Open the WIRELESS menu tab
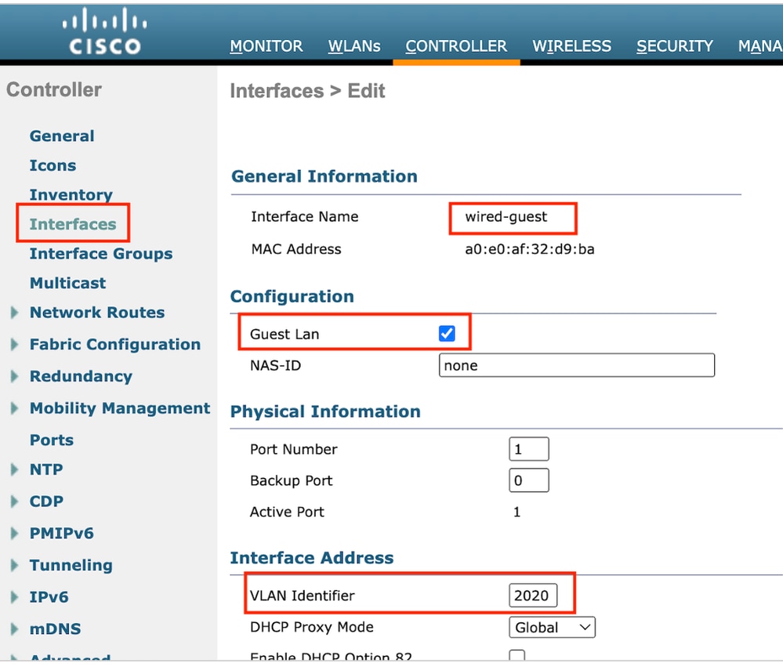783x670 pixels. click(571, 46)
